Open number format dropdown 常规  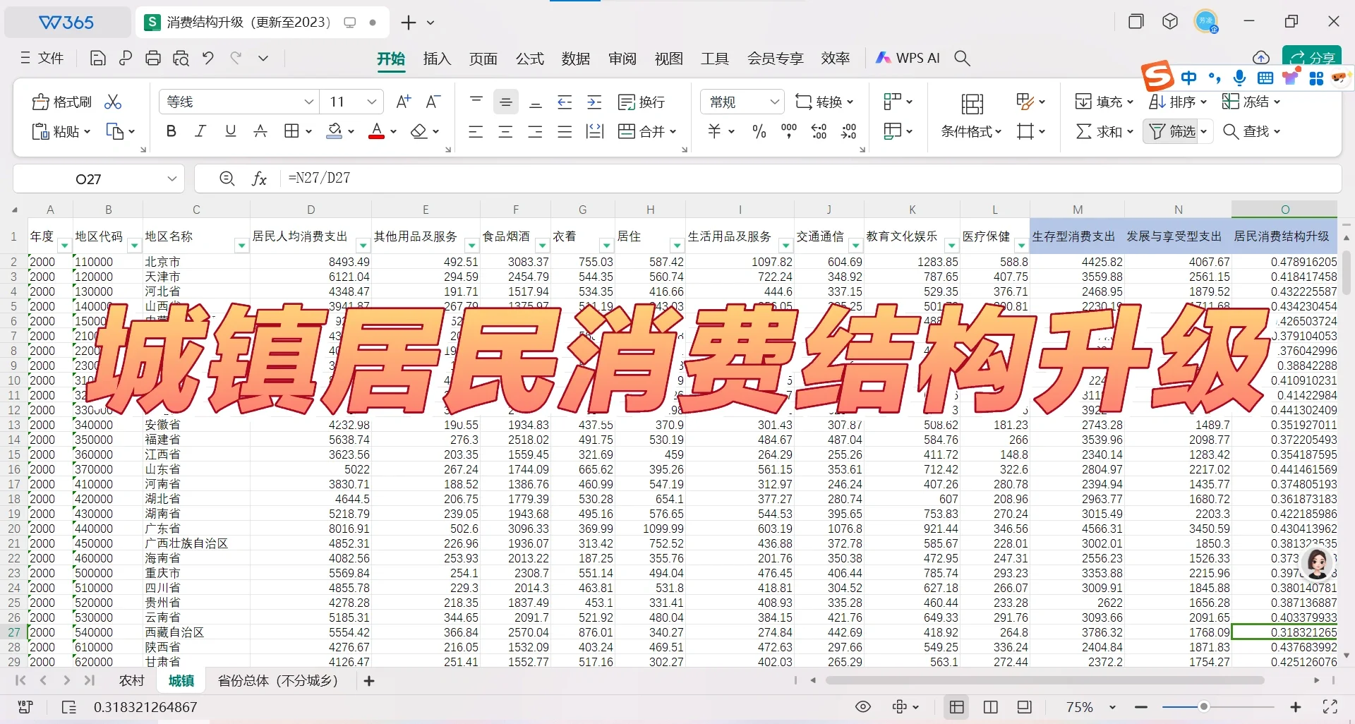click(774, 102)
